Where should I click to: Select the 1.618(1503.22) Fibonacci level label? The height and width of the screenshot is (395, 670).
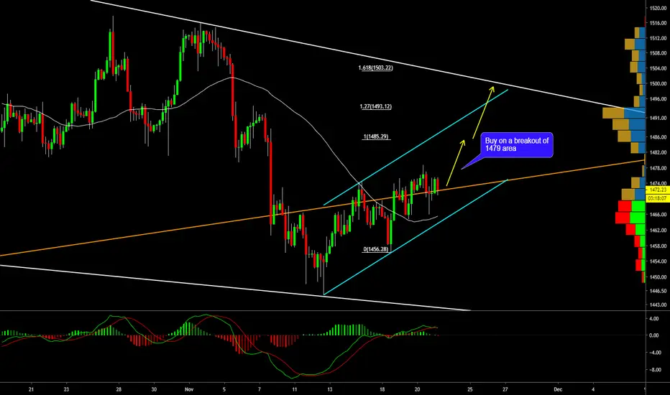pos(375,68)
